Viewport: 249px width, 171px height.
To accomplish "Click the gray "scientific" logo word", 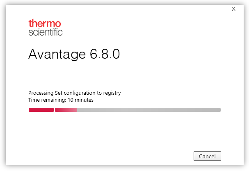I will pos(45,32).
